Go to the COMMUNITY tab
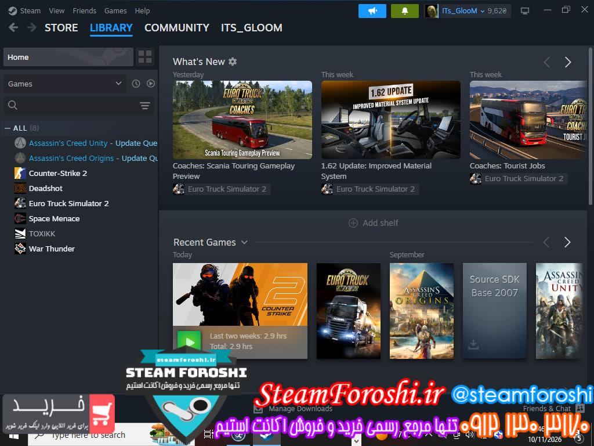 tap(177, 28)
